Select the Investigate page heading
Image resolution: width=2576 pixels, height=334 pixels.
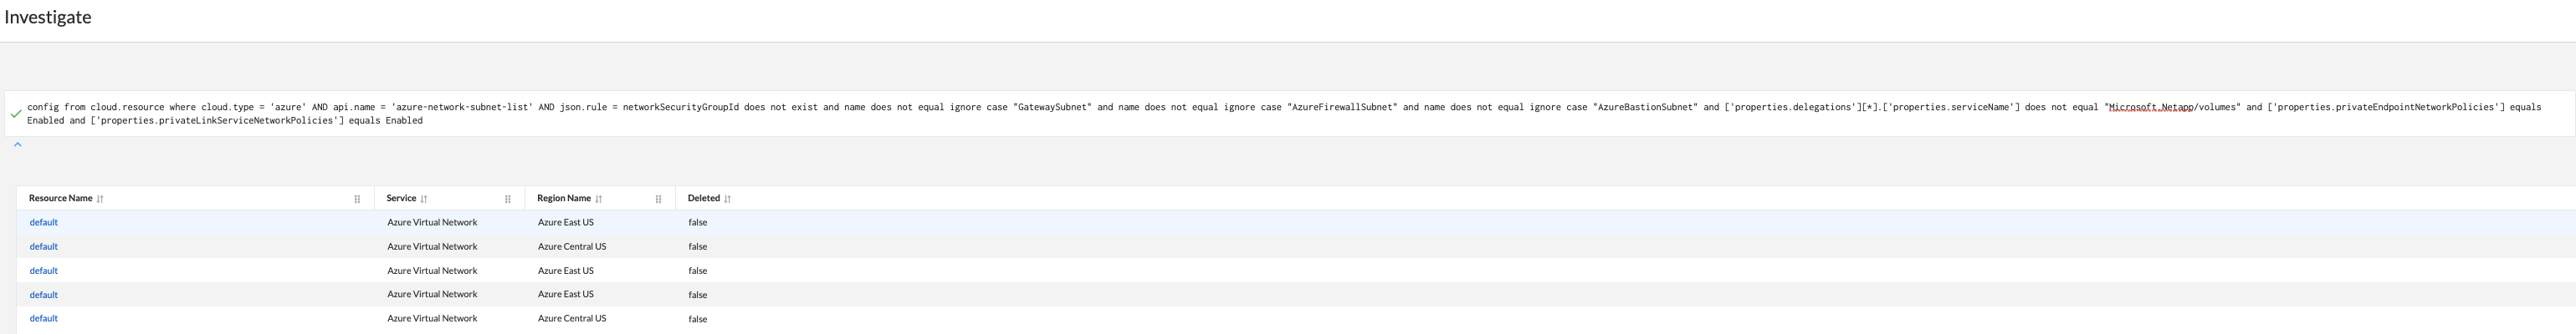(x=48, y=17)
